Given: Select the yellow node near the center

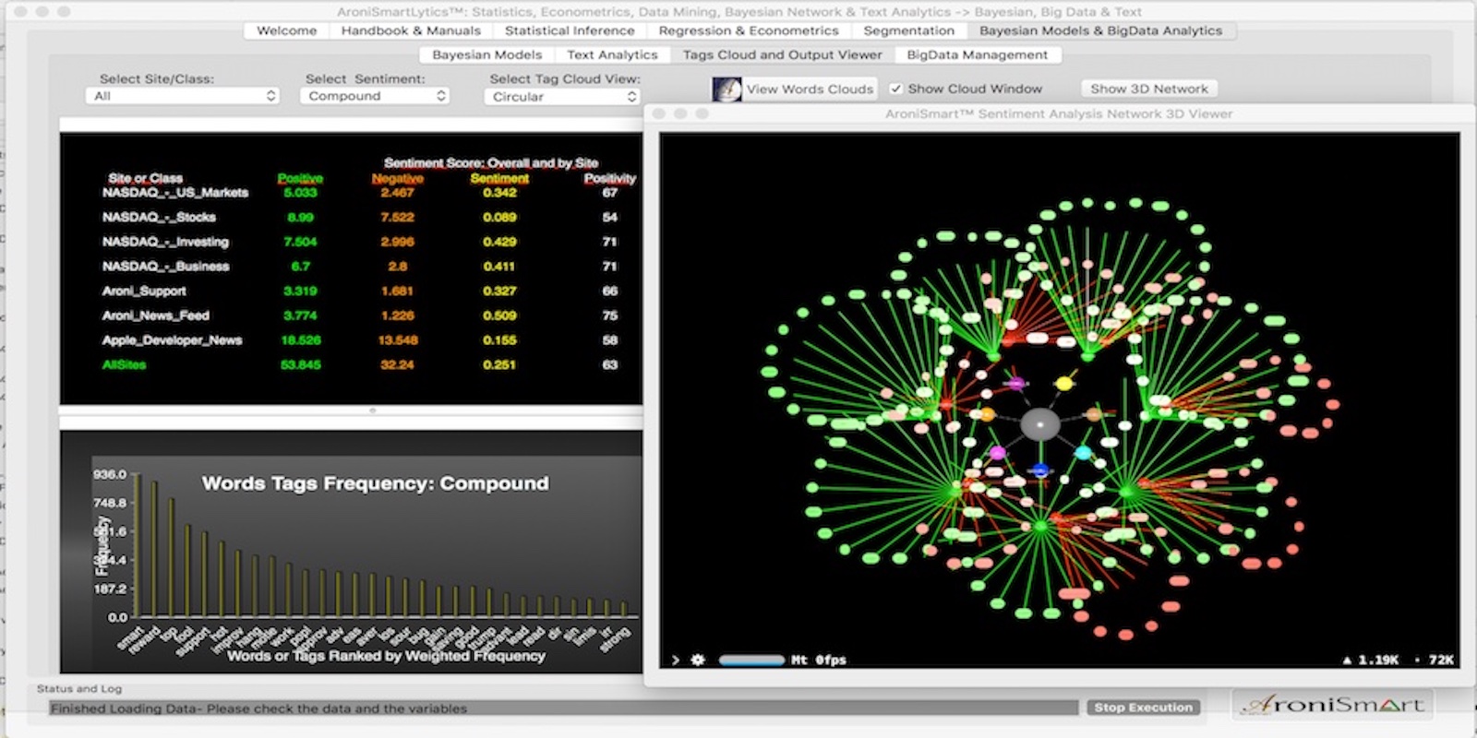Looking at the screenshot, I should (x=1064, y=383).
